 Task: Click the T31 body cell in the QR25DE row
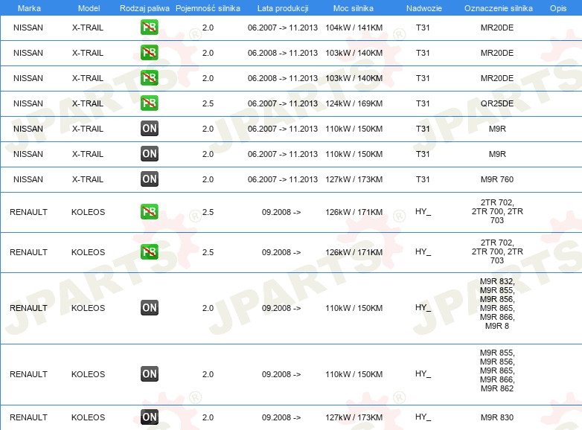click(x=423, y=103)
